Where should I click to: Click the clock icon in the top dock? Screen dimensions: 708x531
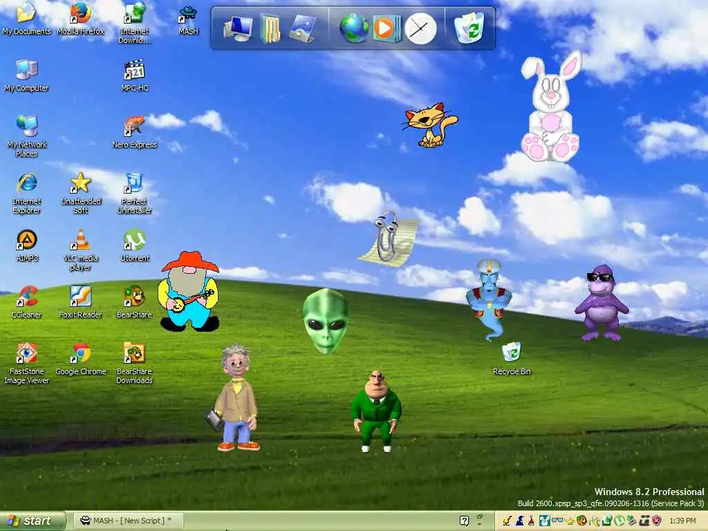(420, 28)
